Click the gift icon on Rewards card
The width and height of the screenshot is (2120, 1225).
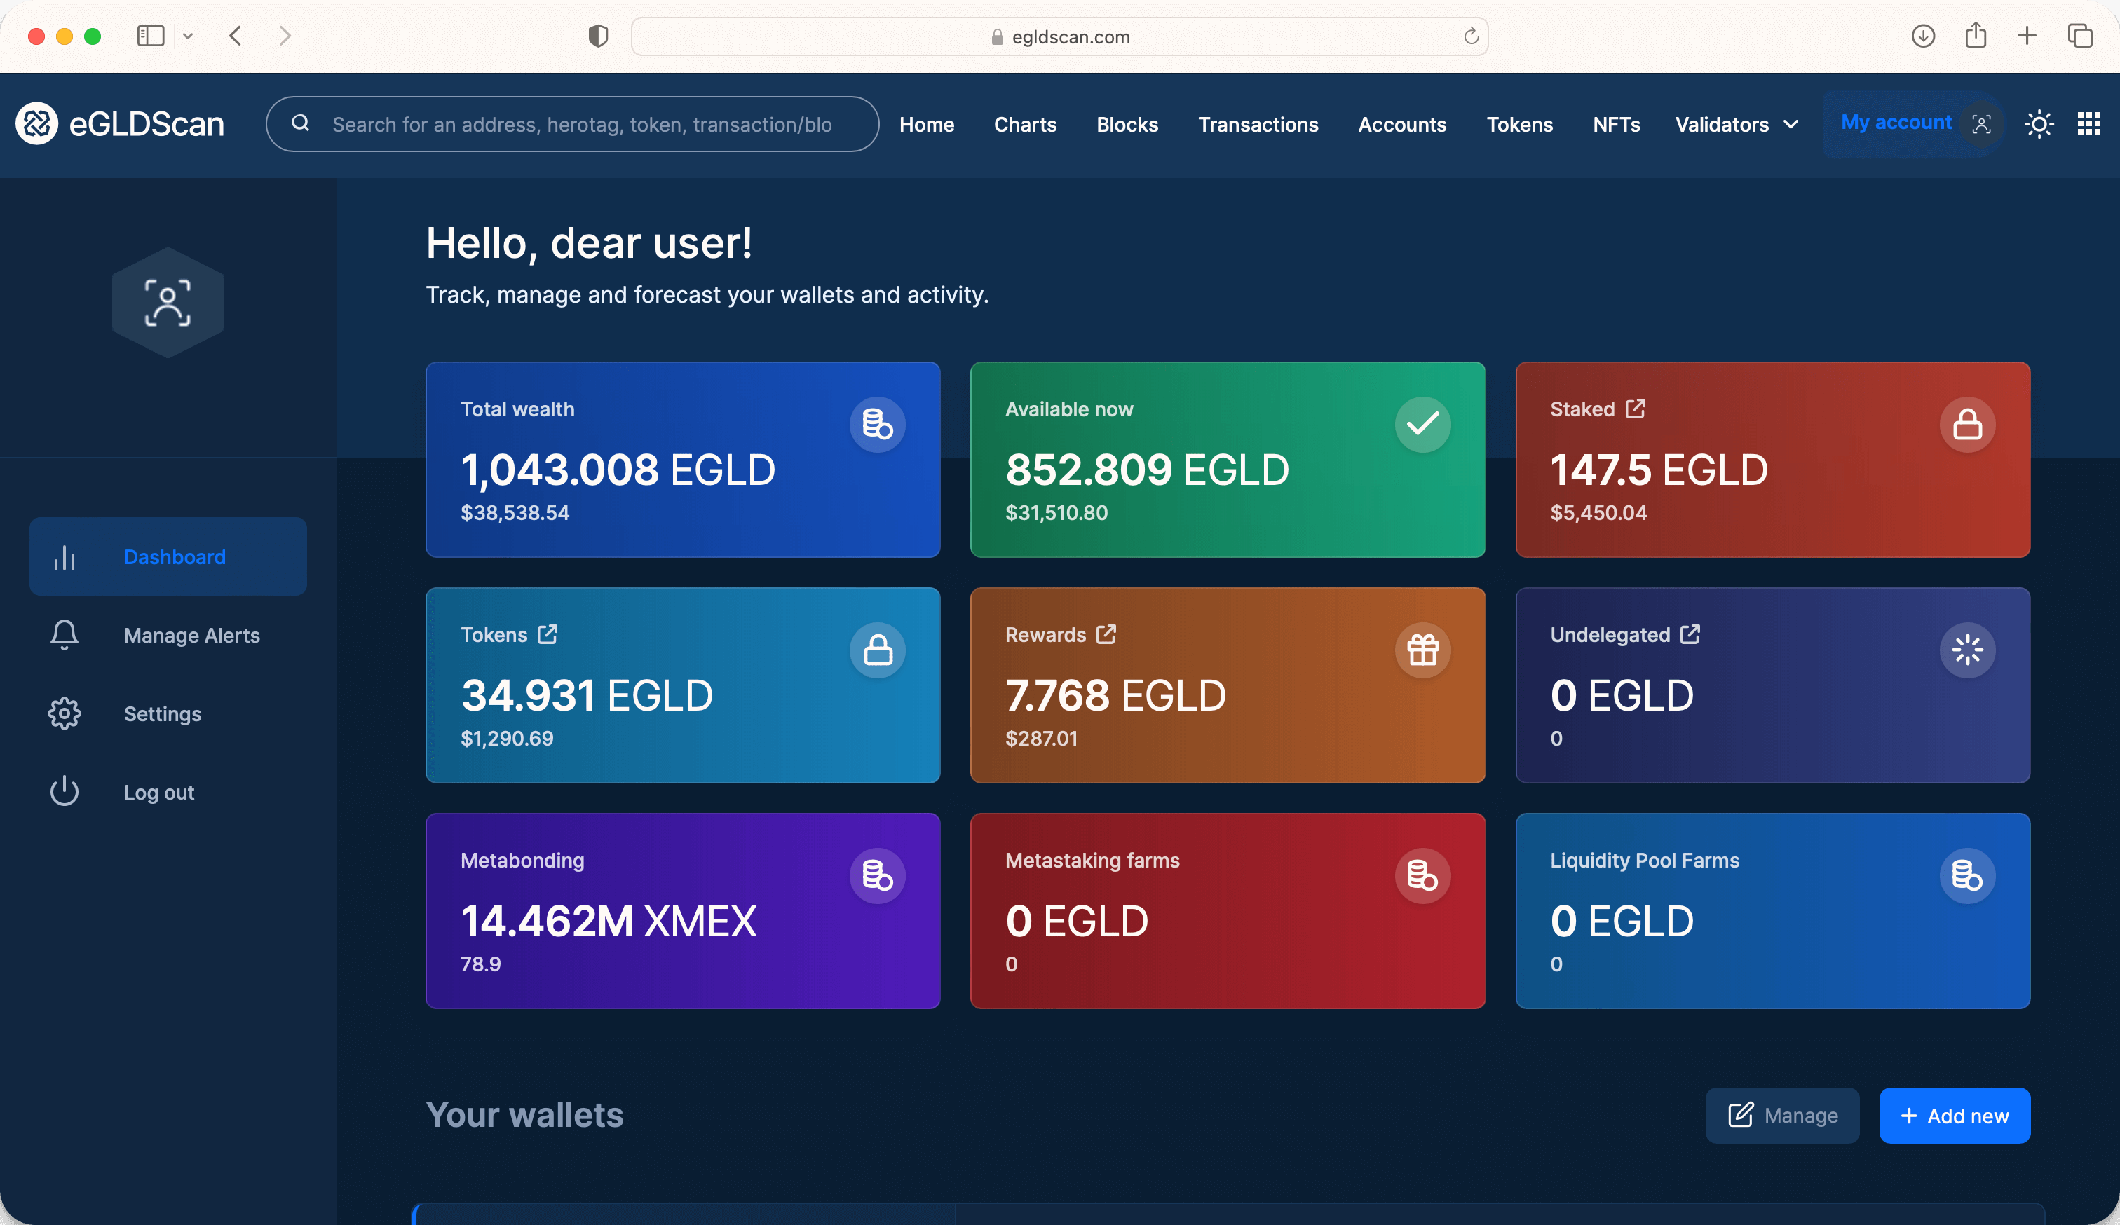click(1422, 650)
